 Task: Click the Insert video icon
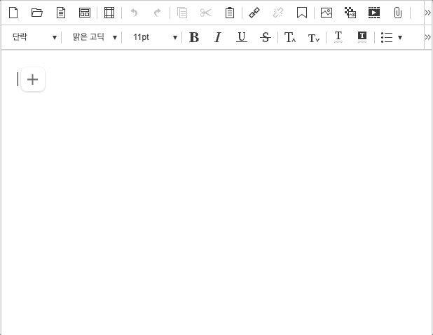click(374, 13)
